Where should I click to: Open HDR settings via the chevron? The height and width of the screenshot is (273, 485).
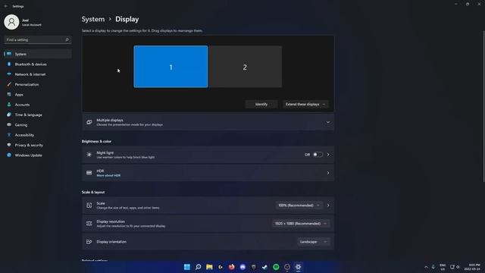[328, 173]
